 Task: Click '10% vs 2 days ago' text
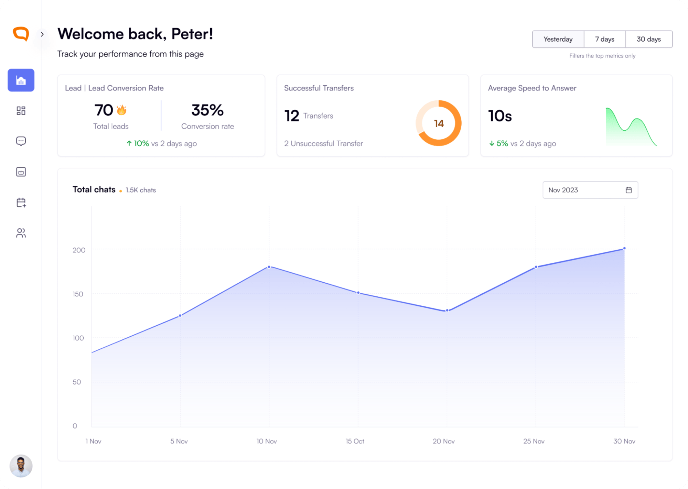pyautogui.click(x=165, y=143)
